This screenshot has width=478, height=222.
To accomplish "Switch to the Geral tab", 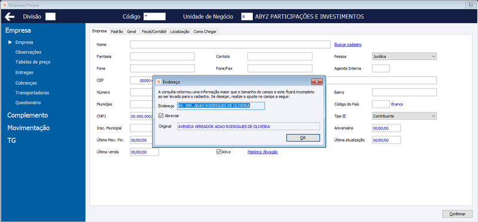I will 131,32.
